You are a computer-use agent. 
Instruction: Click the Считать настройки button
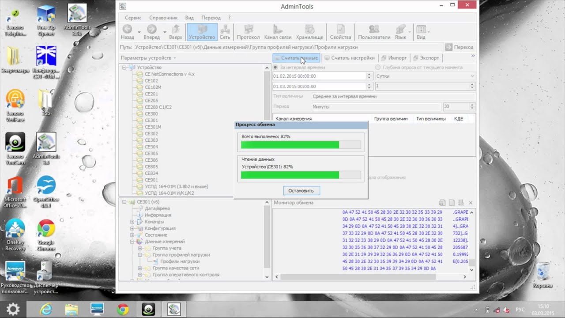[349, 58]
